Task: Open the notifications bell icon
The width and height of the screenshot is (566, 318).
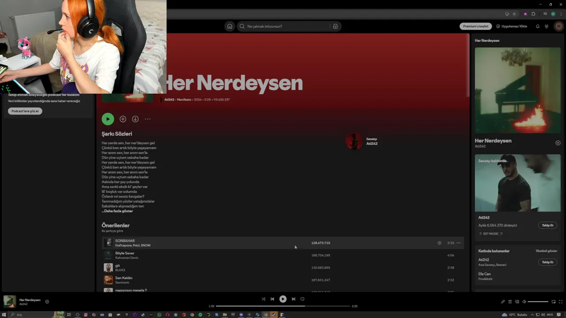Action: (x=538, y=26)
